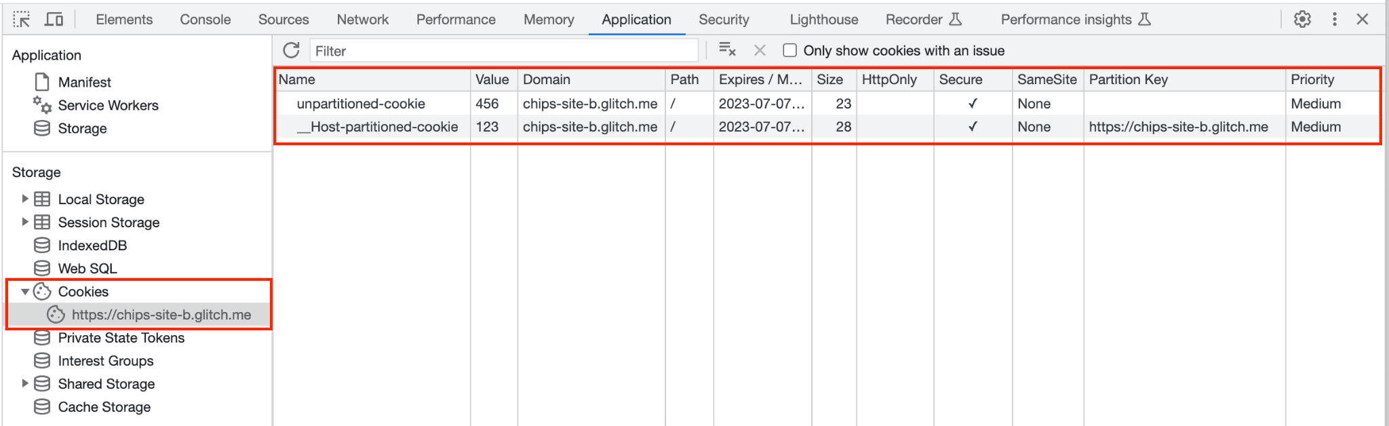Click into the cookie Filter field
1389x426 pixels.
point(504,51)
